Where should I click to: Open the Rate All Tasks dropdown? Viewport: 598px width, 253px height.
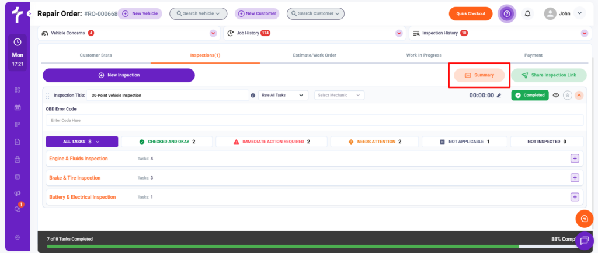283,95
